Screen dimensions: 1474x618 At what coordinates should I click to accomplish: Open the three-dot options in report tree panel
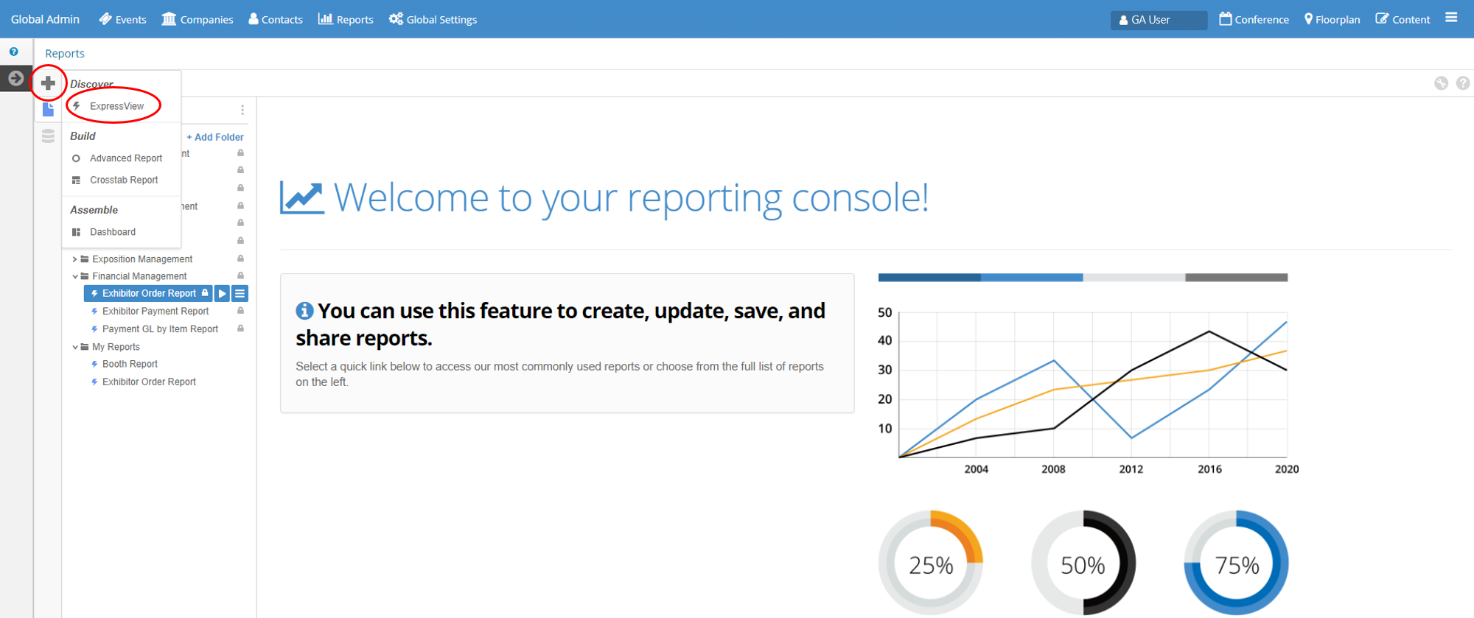[242, 110]
